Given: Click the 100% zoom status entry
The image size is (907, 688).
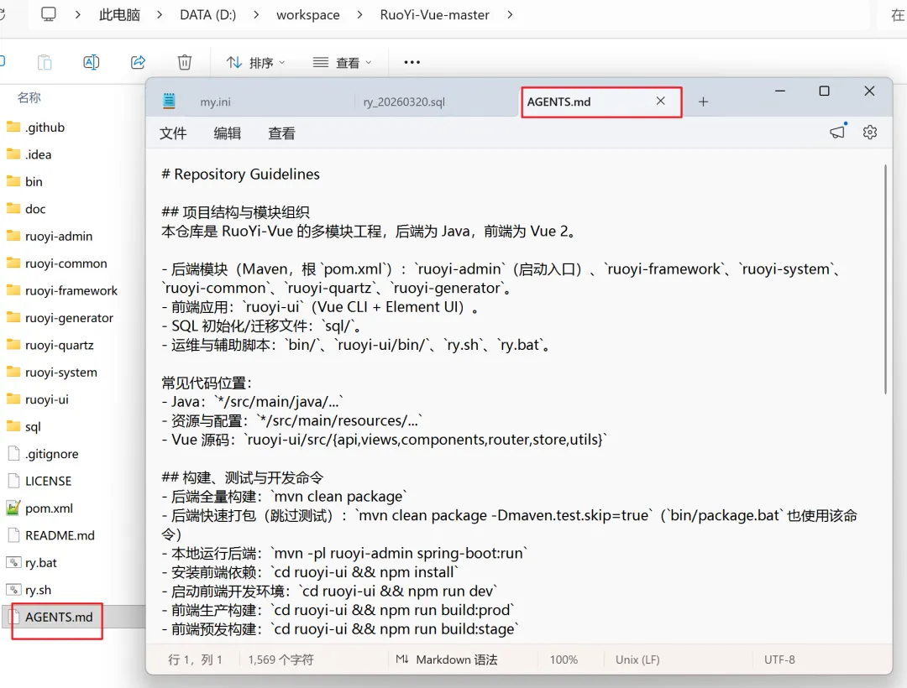Looking at the screenshot, I should point(564,659).
